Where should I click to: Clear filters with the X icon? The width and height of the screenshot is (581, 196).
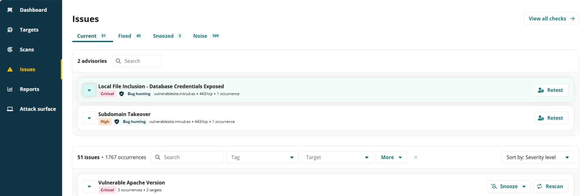coord(415,157)
